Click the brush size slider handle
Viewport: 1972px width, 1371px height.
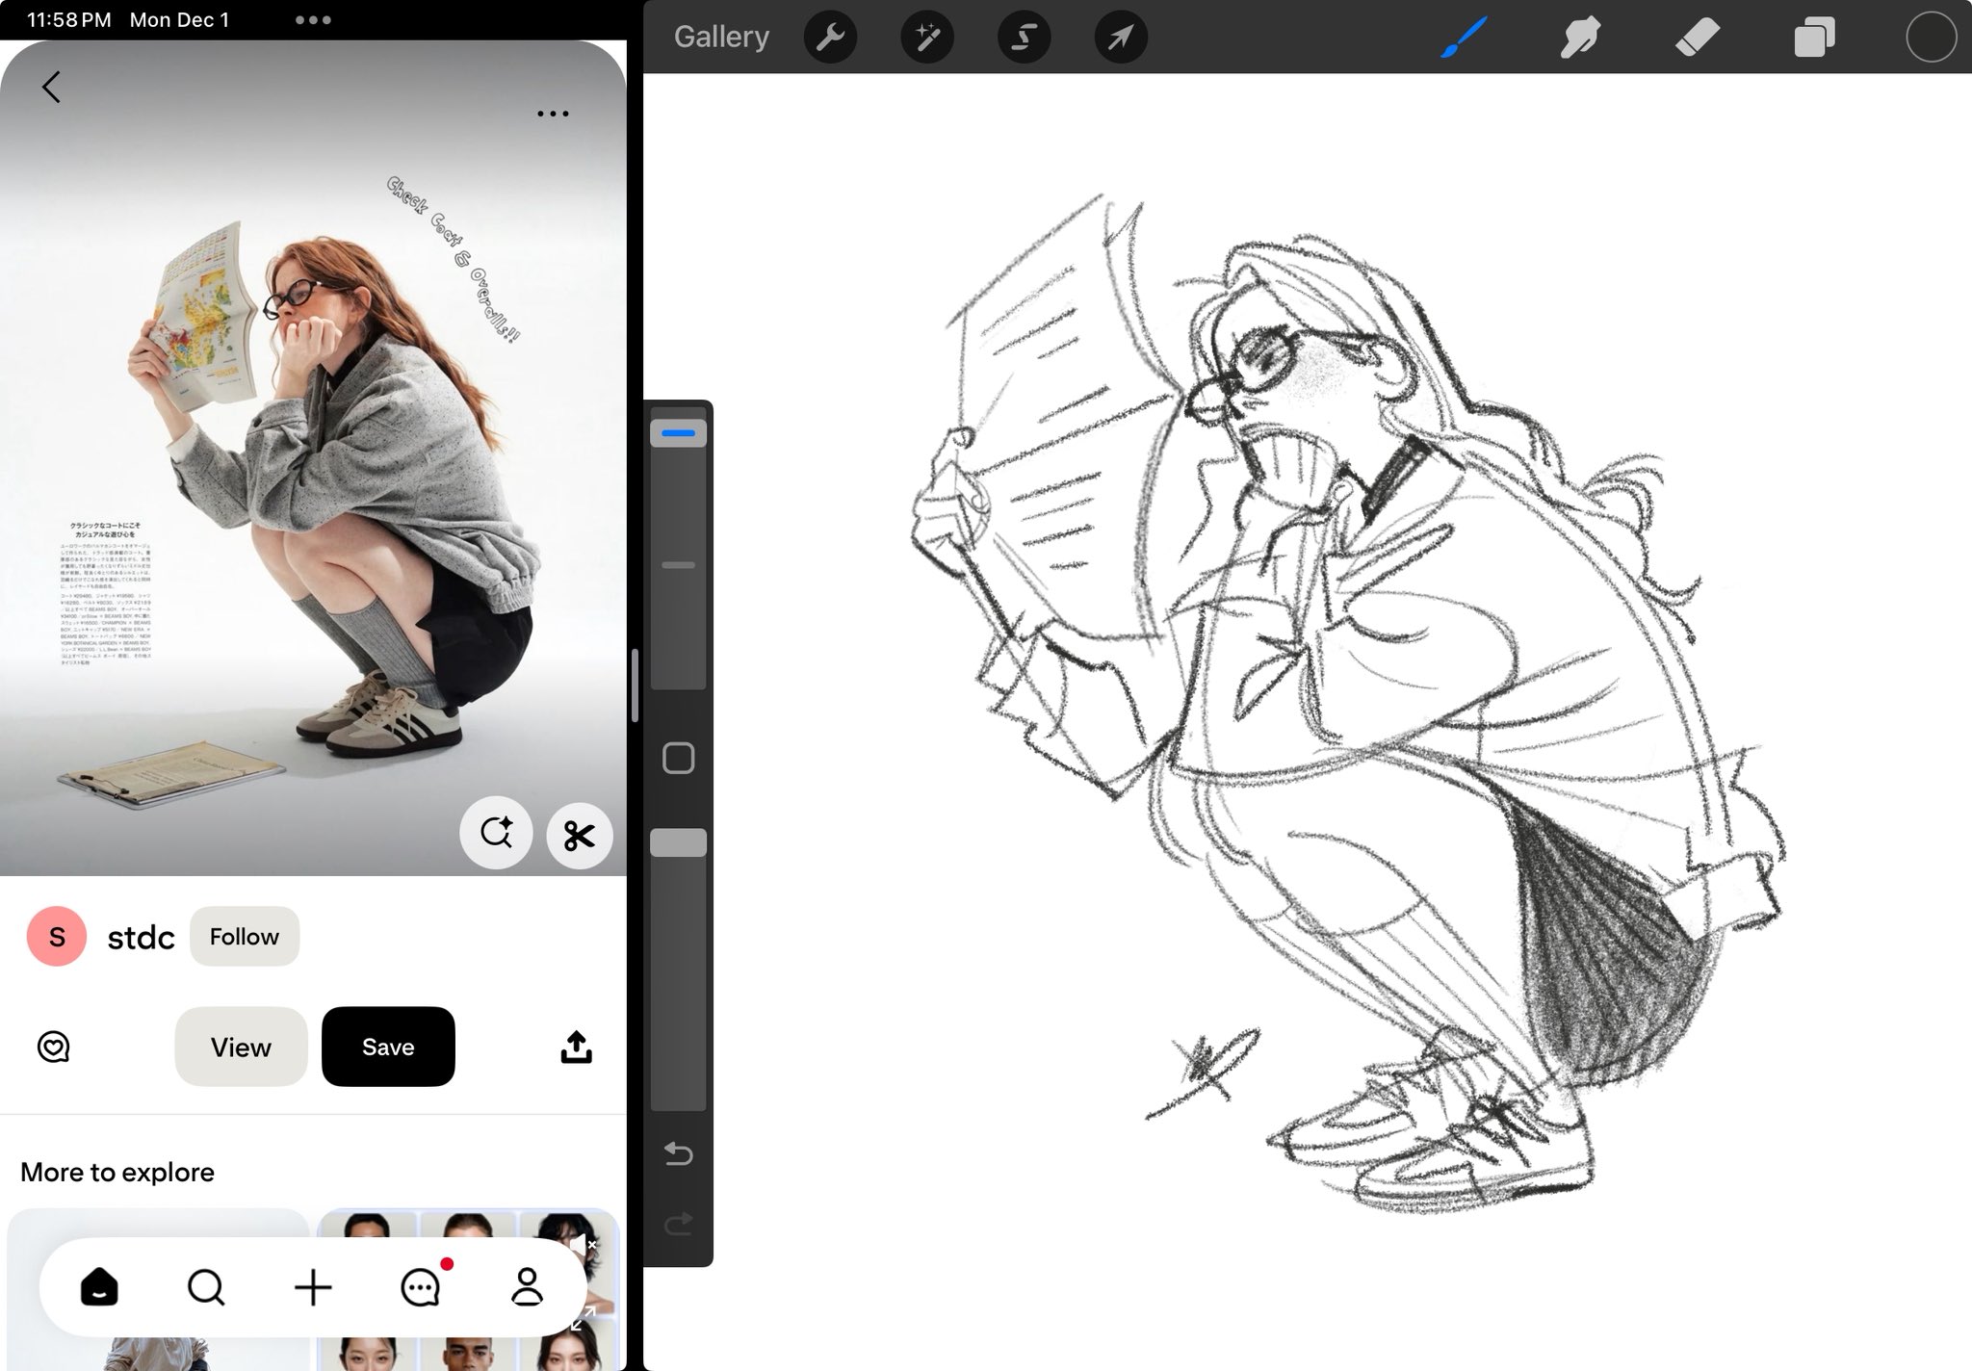click(x=678, y=433)
